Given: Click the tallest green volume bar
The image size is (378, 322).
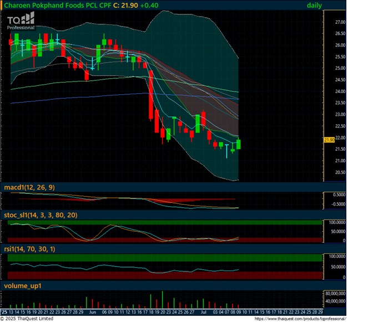Looking at the screenshot, I should [162, 300].
